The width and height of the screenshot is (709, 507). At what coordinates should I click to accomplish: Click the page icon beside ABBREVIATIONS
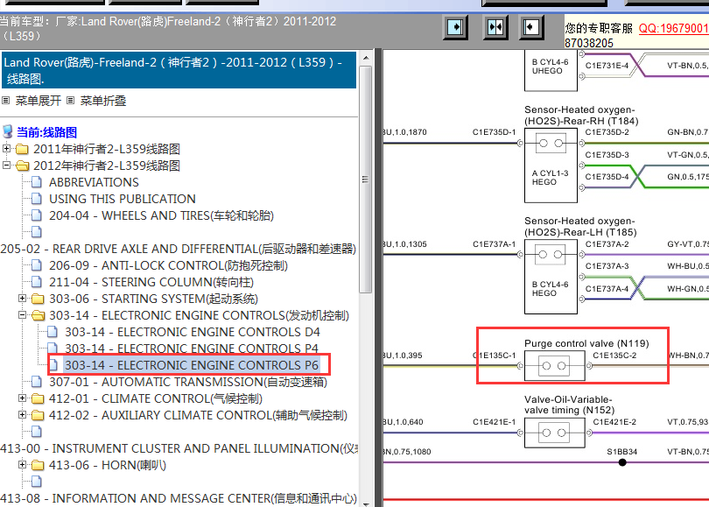(37, 182)
